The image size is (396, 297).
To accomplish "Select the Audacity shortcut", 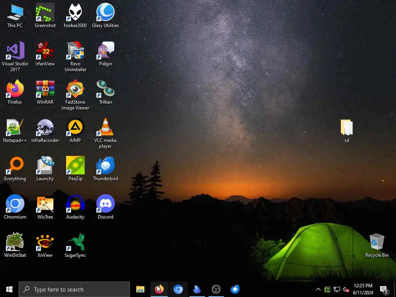I will [75, 207].
